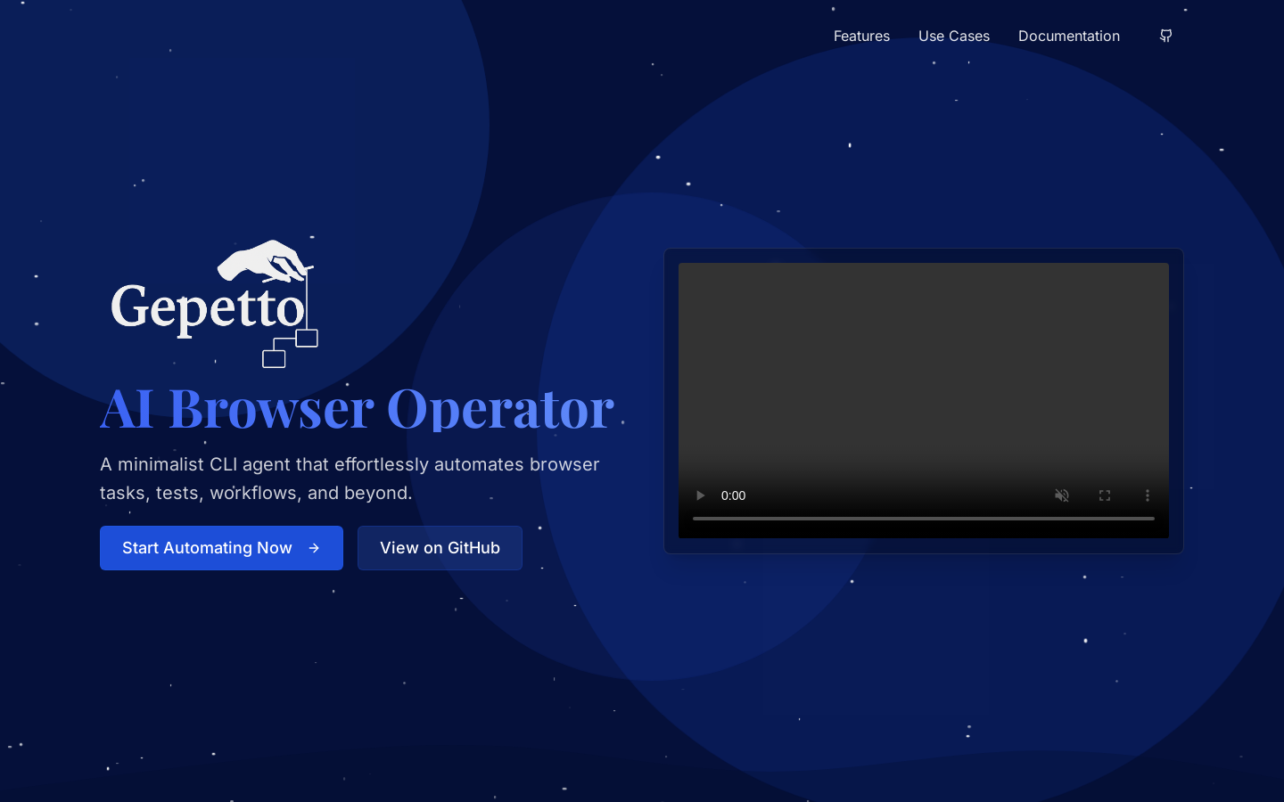Click Start Automating Now button

221,548
